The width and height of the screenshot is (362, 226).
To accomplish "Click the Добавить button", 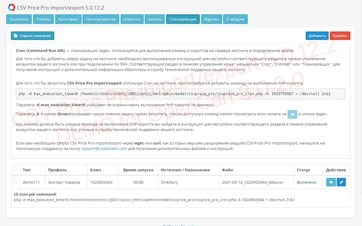I will pos(317,36).
